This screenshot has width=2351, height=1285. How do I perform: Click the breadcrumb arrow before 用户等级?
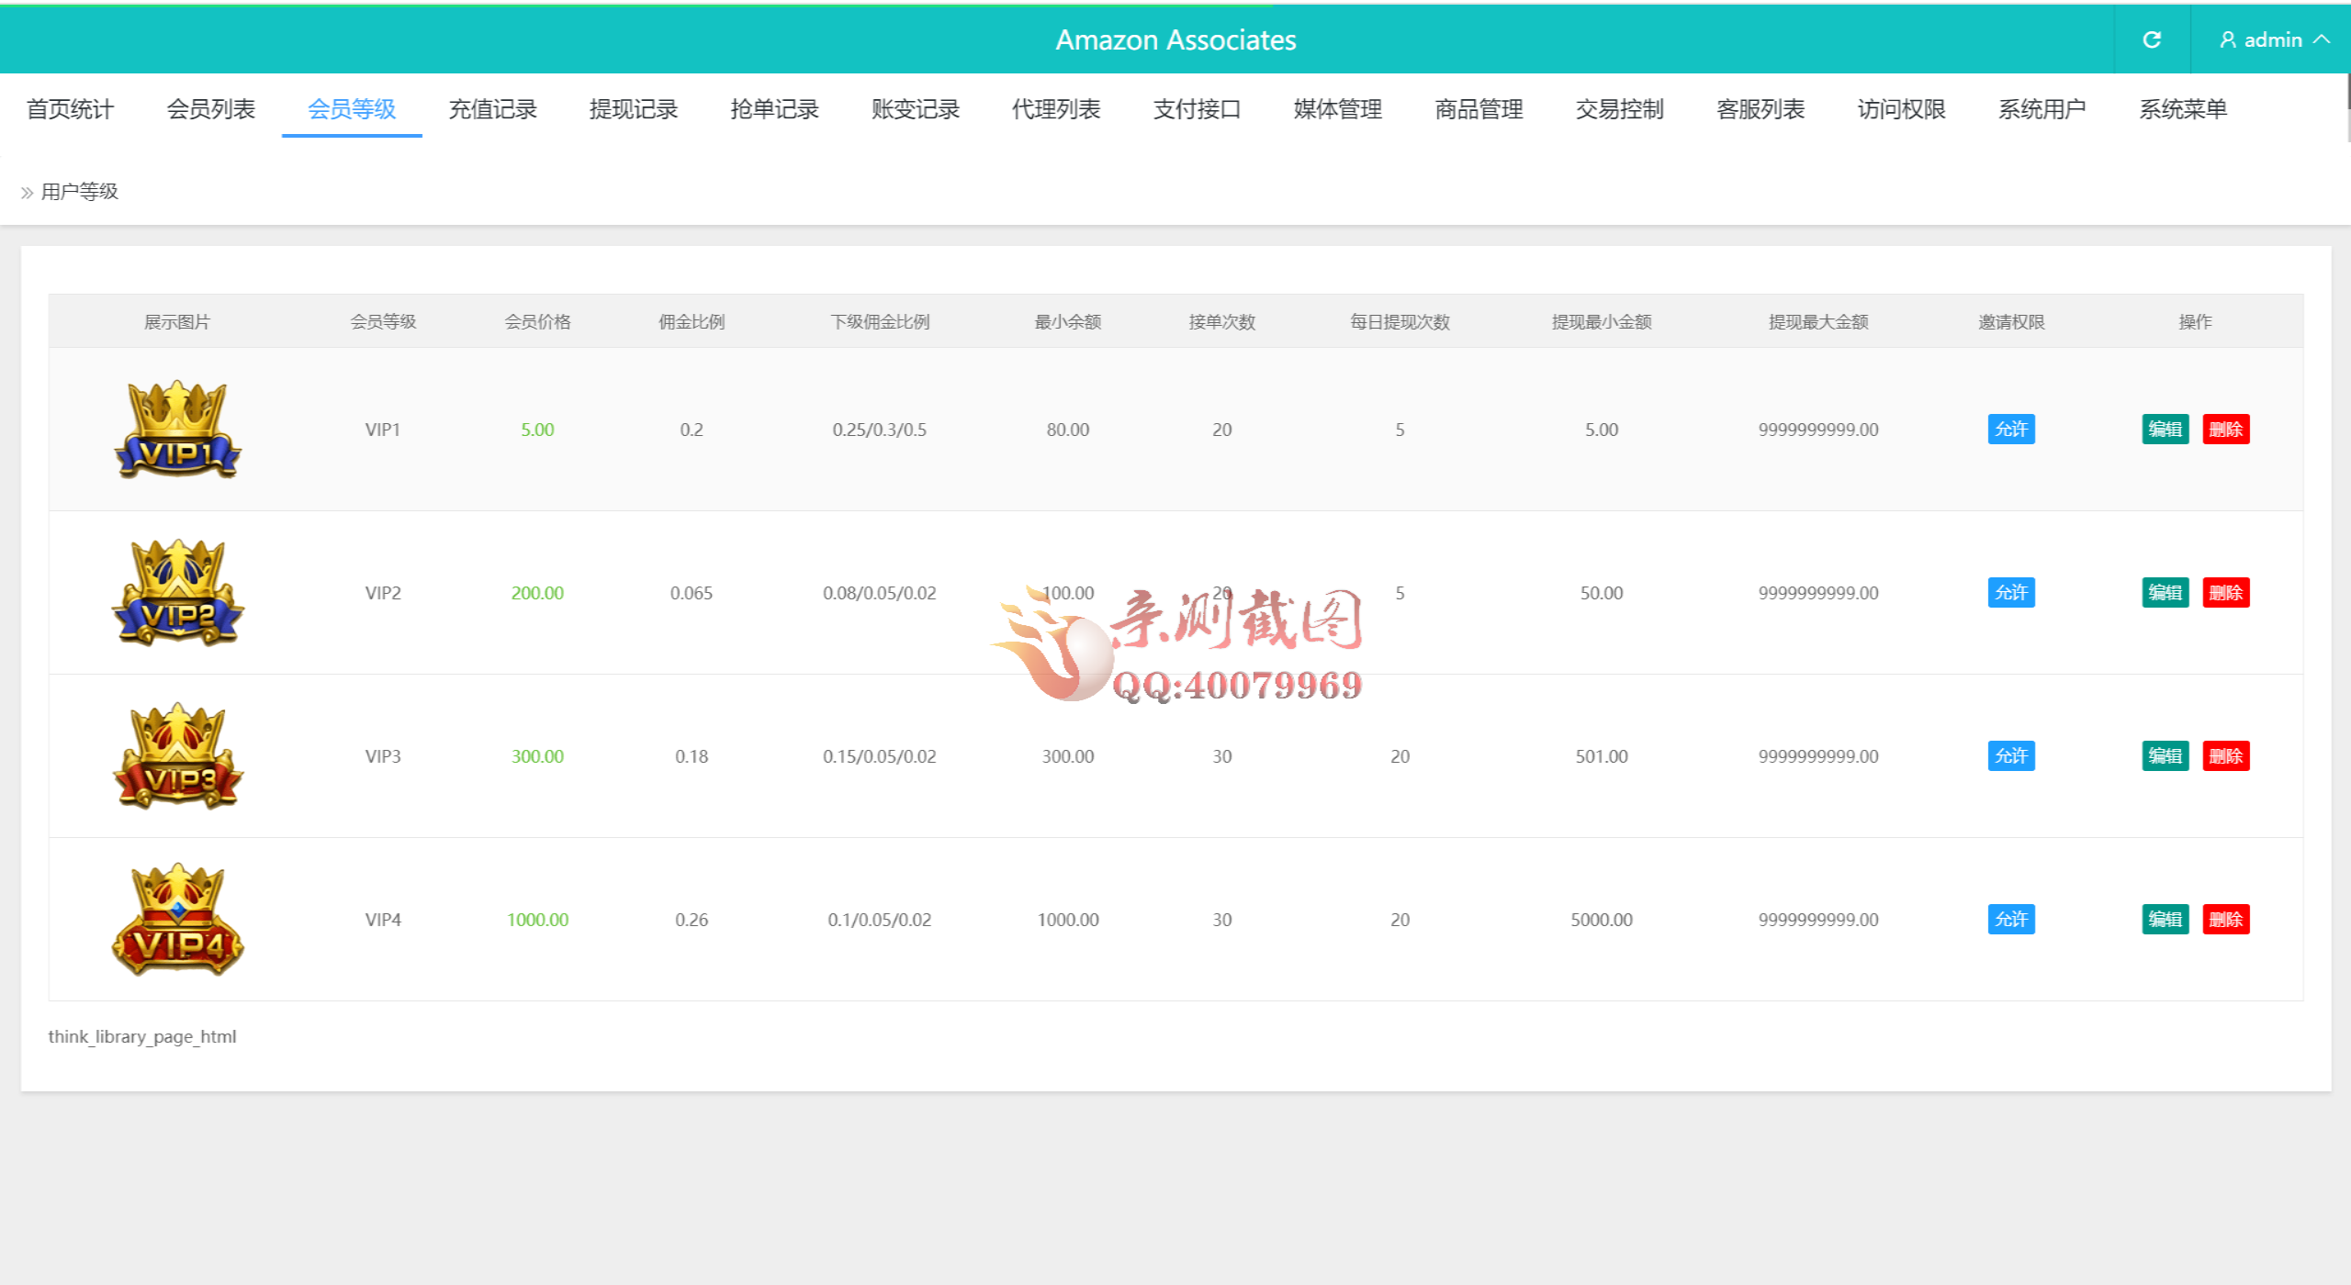(26, 192)
